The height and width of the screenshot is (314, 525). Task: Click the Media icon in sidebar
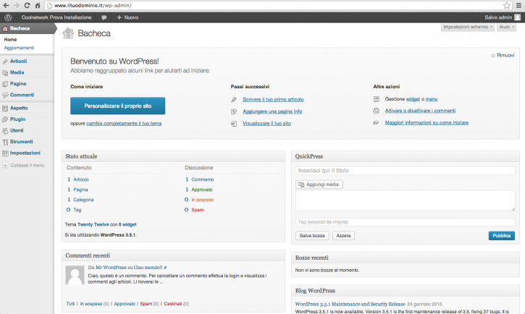(x=5, y=72)
